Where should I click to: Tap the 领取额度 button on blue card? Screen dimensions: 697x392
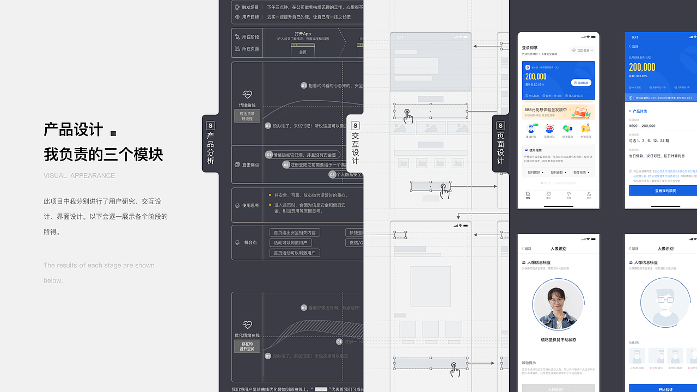[582, 83]
